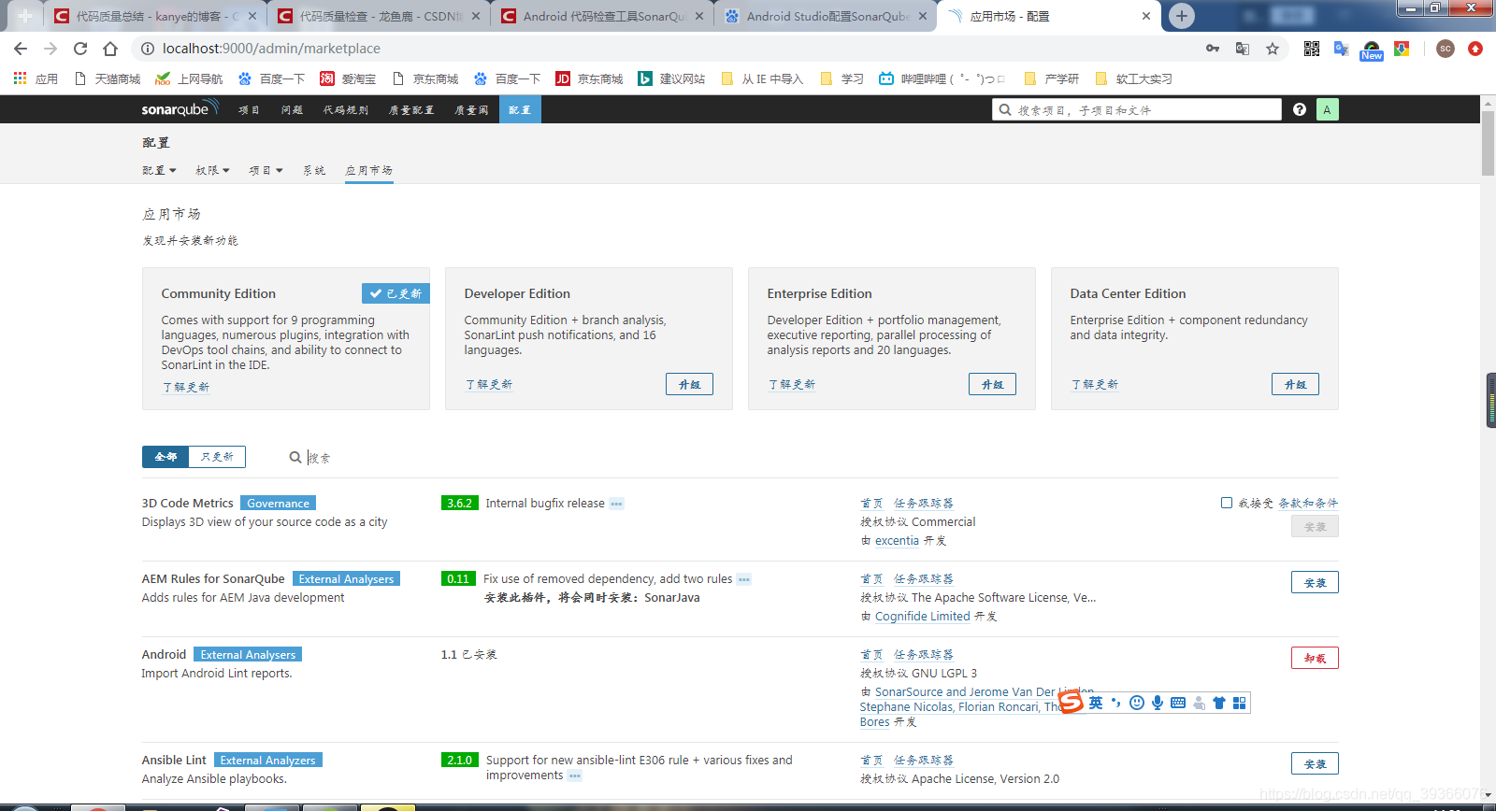Switch Sogou input language via '英' icon

coord(1096,703)
